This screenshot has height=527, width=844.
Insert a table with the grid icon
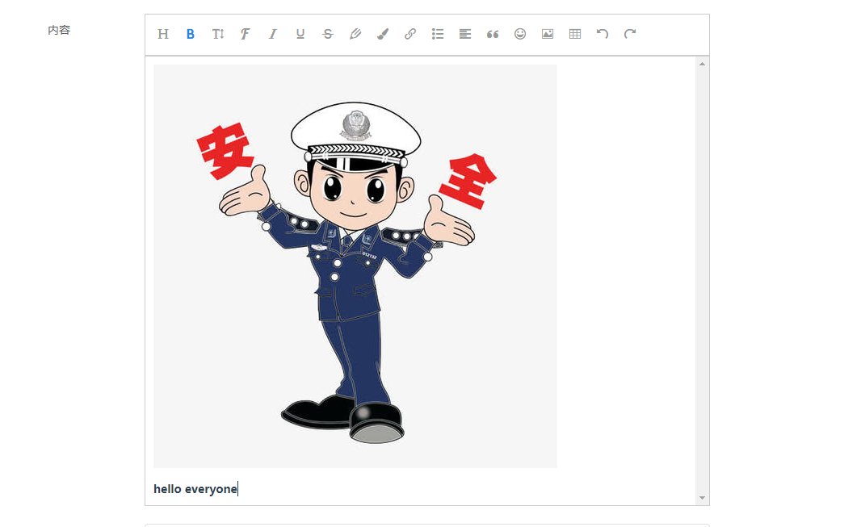point(575,35)
